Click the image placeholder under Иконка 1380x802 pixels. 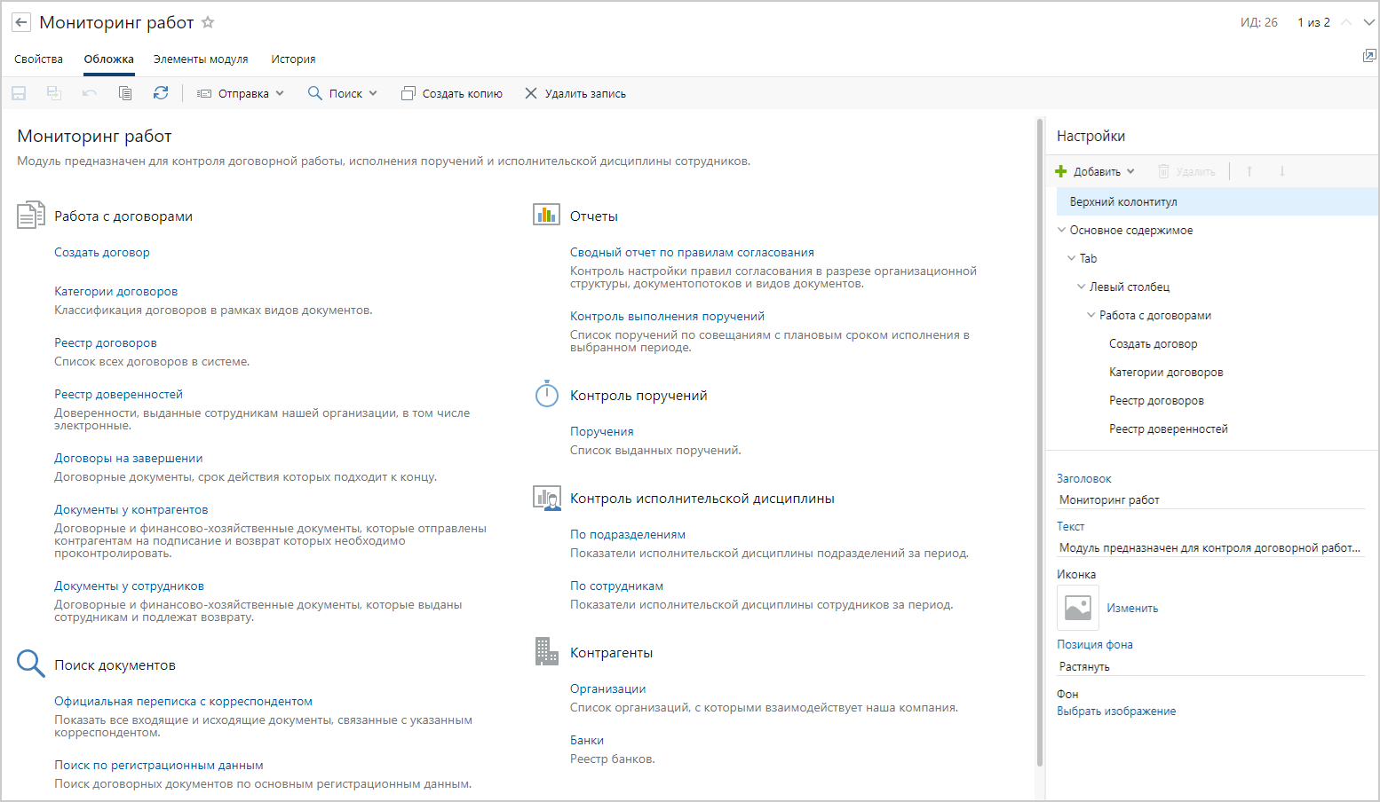point(1077,608)
